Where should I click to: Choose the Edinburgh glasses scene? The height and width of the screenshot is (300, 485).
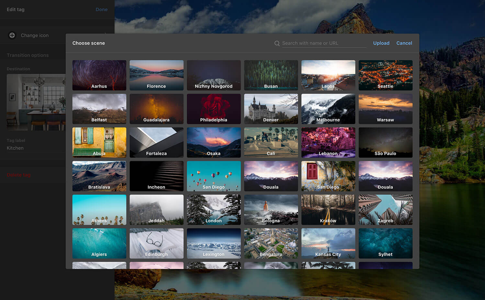tap(156, 243)
